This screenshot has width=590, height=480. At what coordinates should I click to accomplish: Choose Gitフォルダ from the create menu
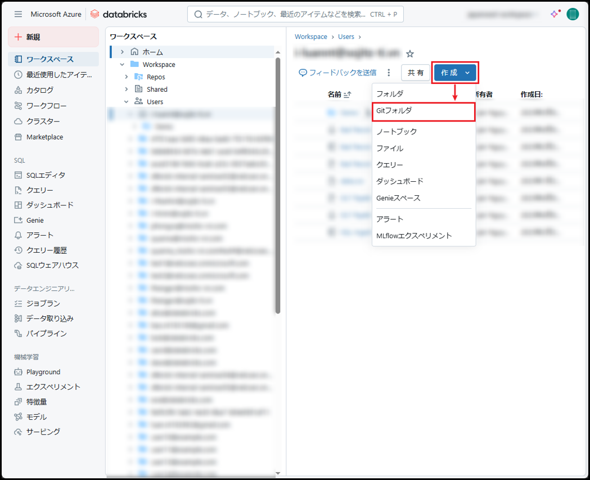[x=424, y=111]
